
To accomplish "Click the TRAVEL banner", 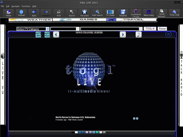I will pos(132,20).
